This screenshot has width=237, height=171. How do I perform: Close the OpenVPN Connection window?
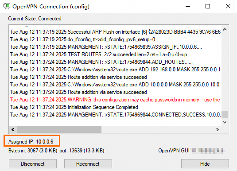(228, 6)
